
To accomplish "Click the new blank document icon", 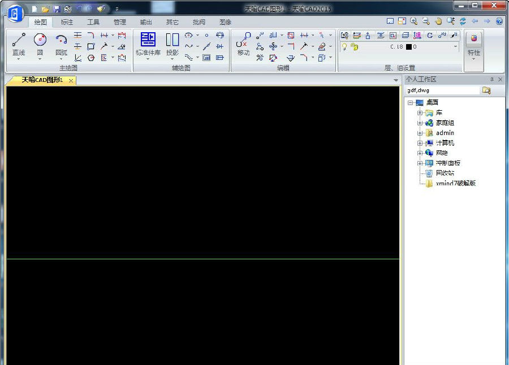I will click(34, 9).
